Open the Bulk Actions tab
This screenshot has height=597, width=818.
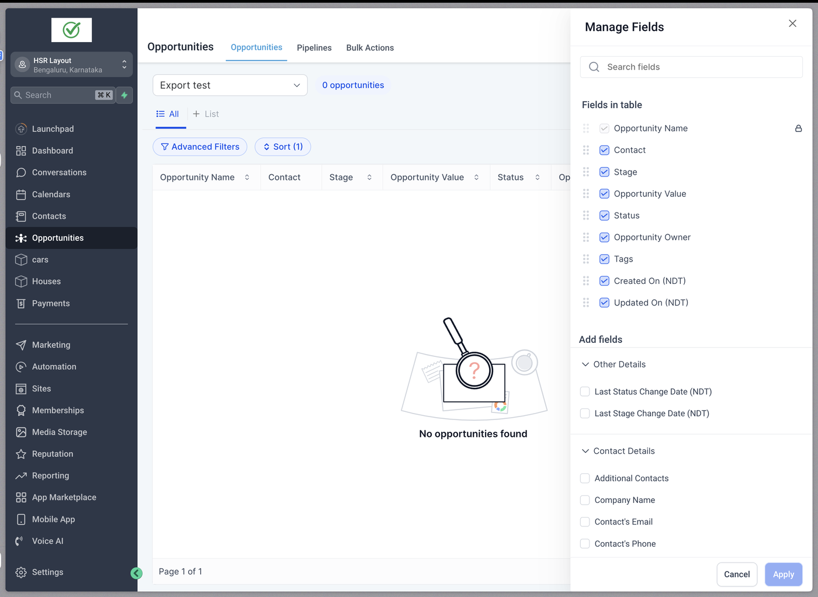[370, 48]
